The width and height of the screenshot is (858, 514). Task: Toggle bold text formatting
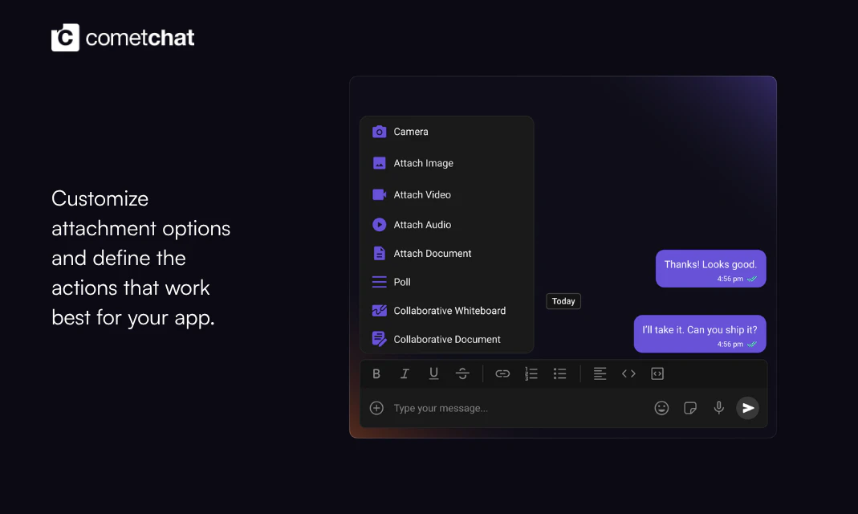tap(376, 373)
